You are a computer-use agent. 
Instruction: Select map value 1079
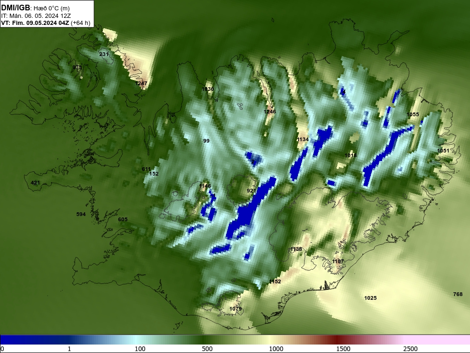pos(235,309)
